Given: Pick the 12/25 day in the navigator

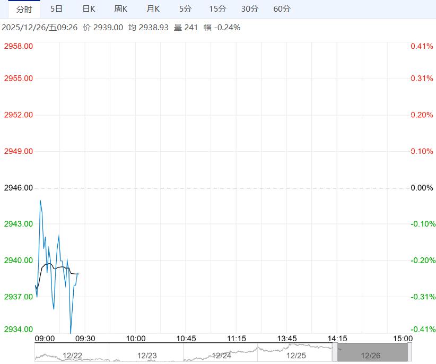Looking at the screenshot, I should coord(295,355).
